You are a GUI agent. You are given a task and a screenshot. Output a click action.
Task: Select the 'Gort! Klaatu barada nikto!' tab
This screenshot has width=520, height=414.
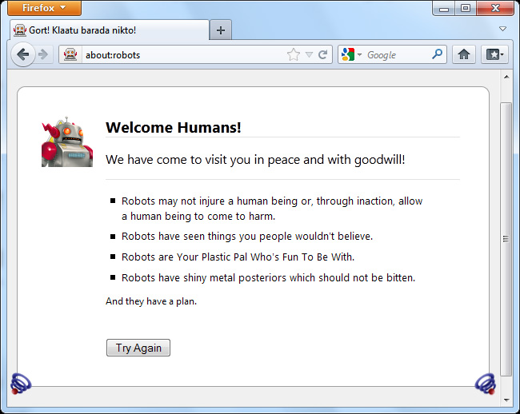[x=110, y=30]
